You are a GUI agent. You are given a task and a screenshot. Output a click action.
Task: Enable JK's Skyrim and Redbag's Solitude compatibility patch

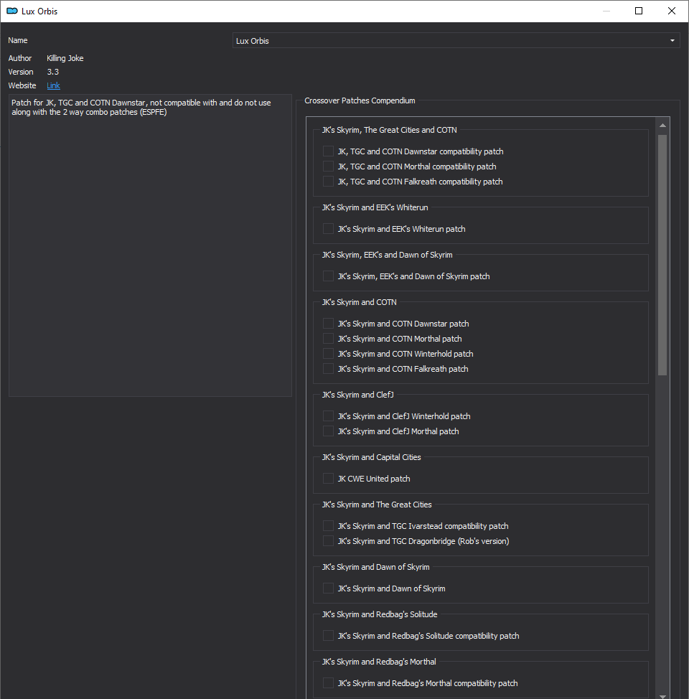point(328,635)
